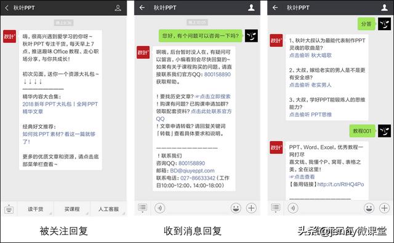Open link 如何找PPT素材?看这一篇就够了!
This screenshot has width=394, height=243.
tap(59, 138)
